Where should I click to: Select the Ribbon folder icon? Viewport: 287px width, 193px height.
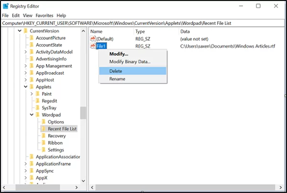click(x=44, y=143)
